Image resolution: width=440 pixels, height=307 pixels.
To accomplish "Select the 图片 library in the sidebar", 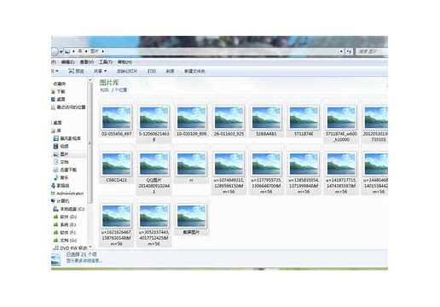I will point(61,154).
